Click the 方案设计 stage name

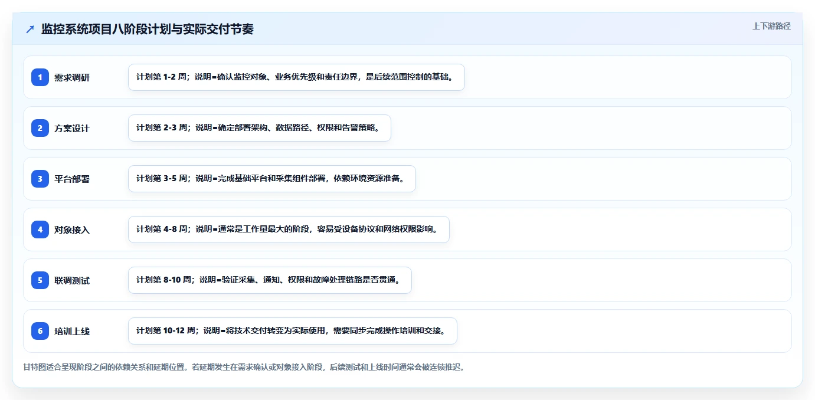point(72,128)
